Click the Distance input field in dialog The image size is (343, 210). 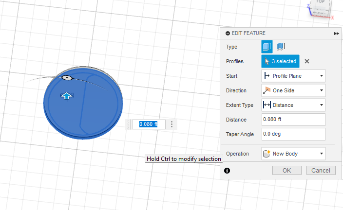(293, 120)
